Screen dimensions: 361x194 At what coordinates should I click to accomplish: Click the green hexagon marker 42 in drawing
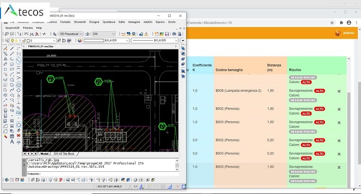99,82
